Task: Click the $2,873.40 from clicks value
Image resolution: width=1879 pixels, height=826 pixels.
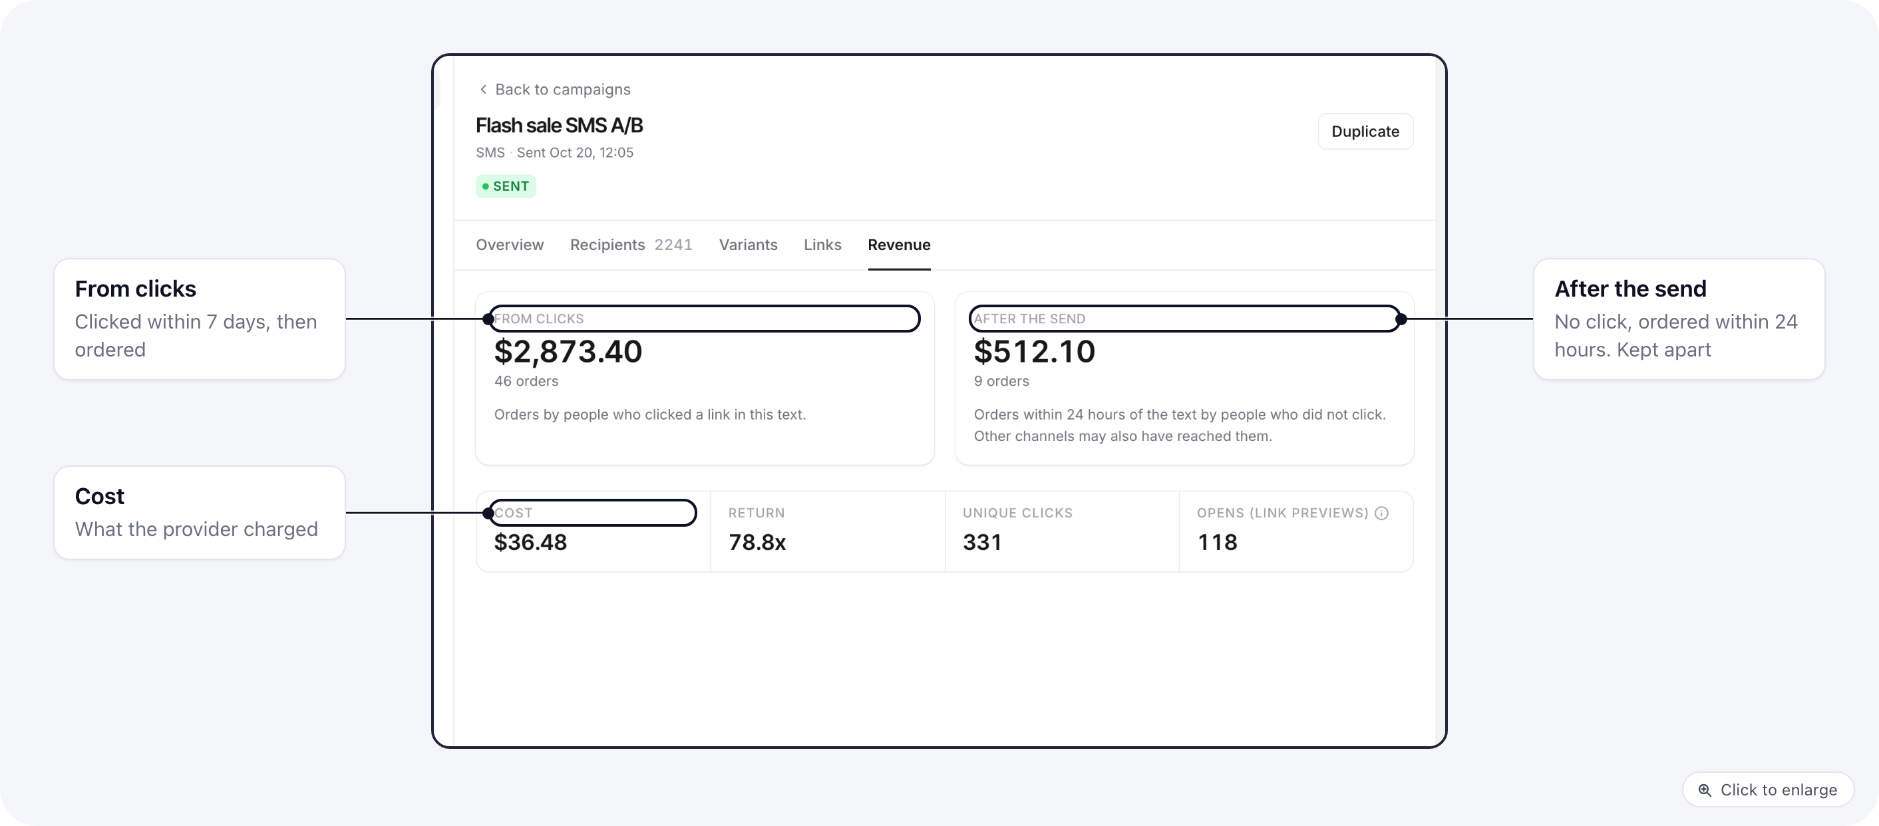Action: coord(568,352)
